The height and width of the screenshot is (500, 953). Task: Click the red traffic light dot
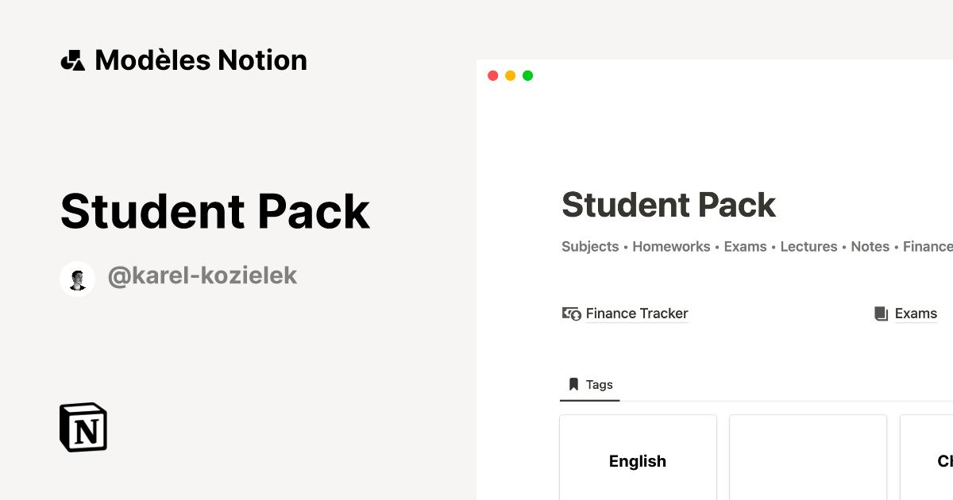(492, 75)
